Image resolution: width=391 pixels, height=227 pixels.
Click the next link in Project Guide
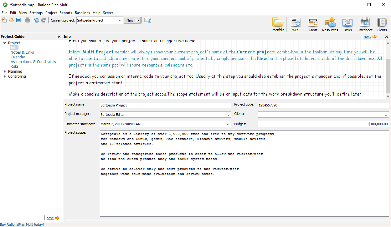click(x=50, y=218)
